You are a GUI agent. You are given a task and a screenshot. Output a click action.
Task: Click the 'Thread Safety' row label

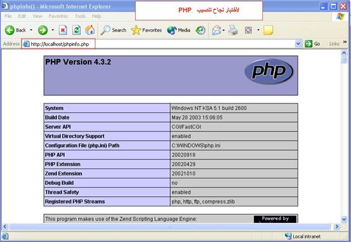click(x=62, y=192)
